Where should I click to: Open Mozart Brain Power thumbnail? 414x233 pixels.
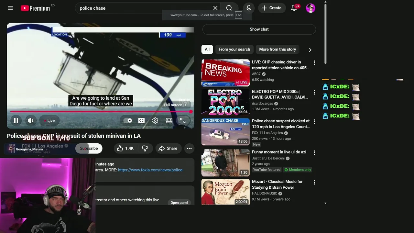[225, 192]
